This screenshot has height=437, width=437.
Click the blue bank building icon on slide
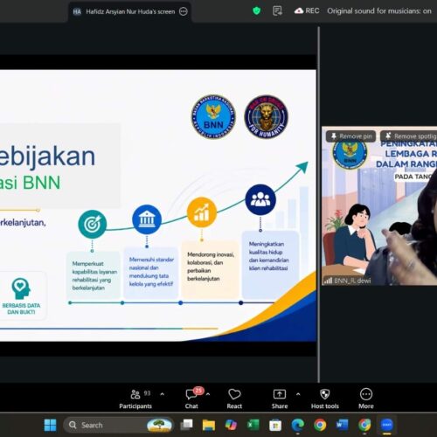(147, 219)
